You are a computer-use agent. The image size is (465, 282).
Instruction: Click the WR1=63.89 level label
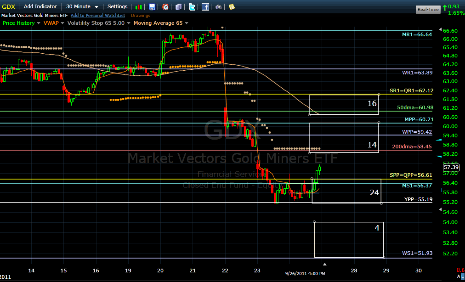(417, 73)
